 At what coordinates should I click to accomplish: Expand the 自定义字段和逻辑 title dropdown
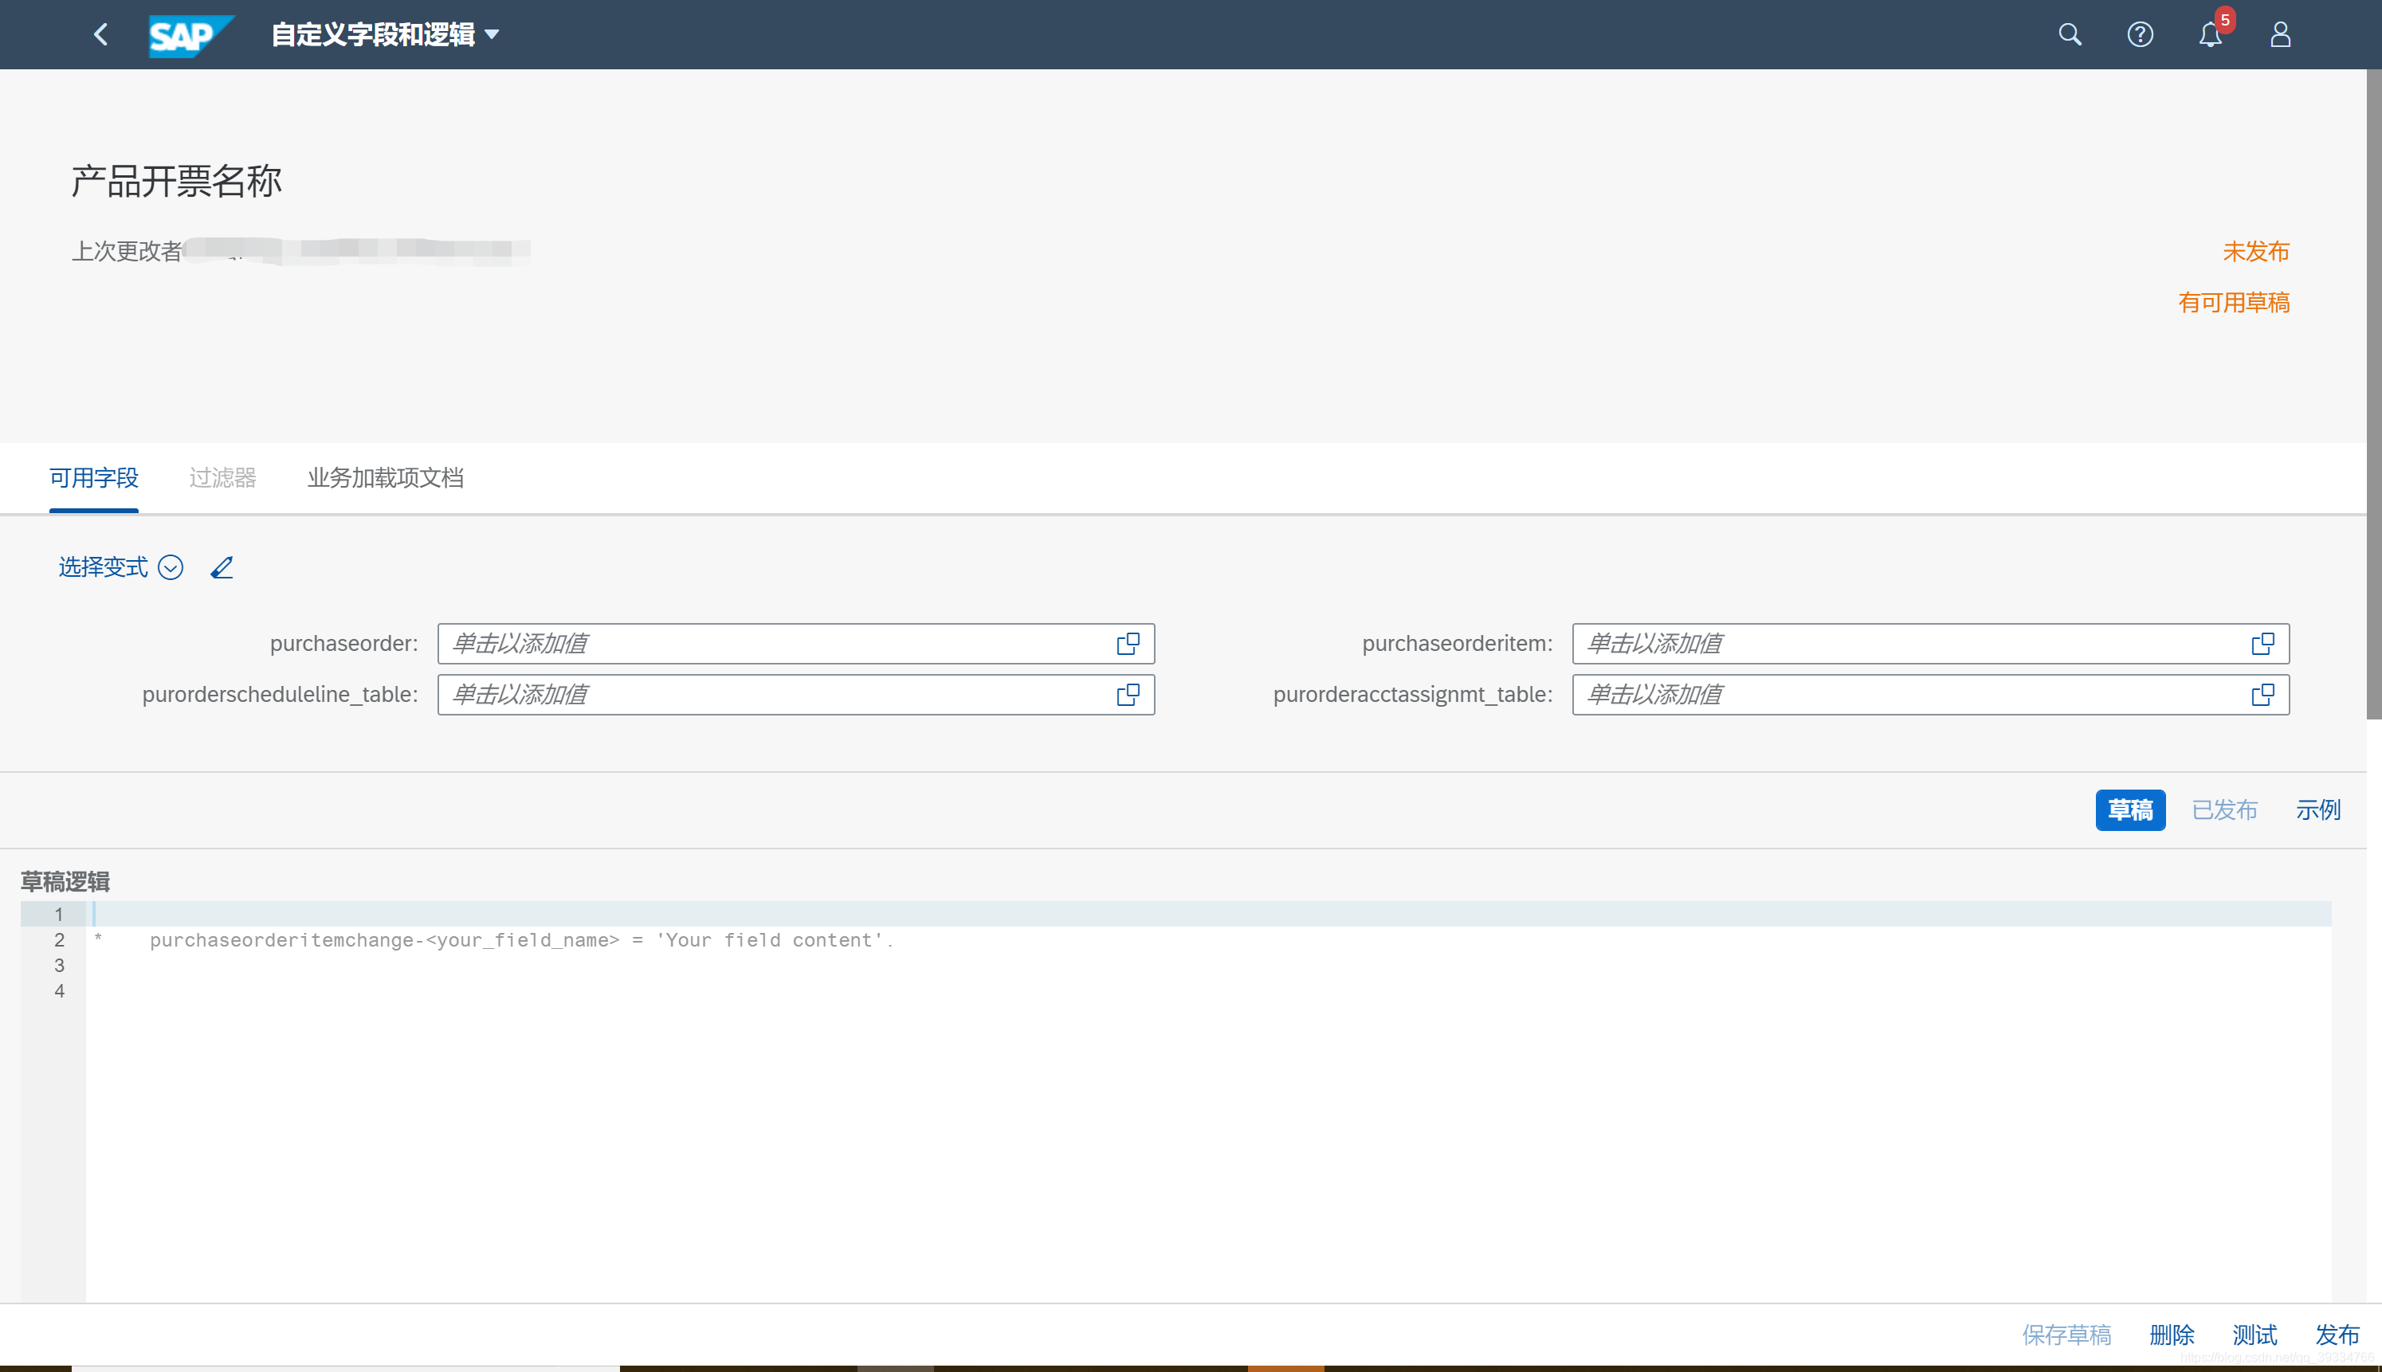pos(386,35)
